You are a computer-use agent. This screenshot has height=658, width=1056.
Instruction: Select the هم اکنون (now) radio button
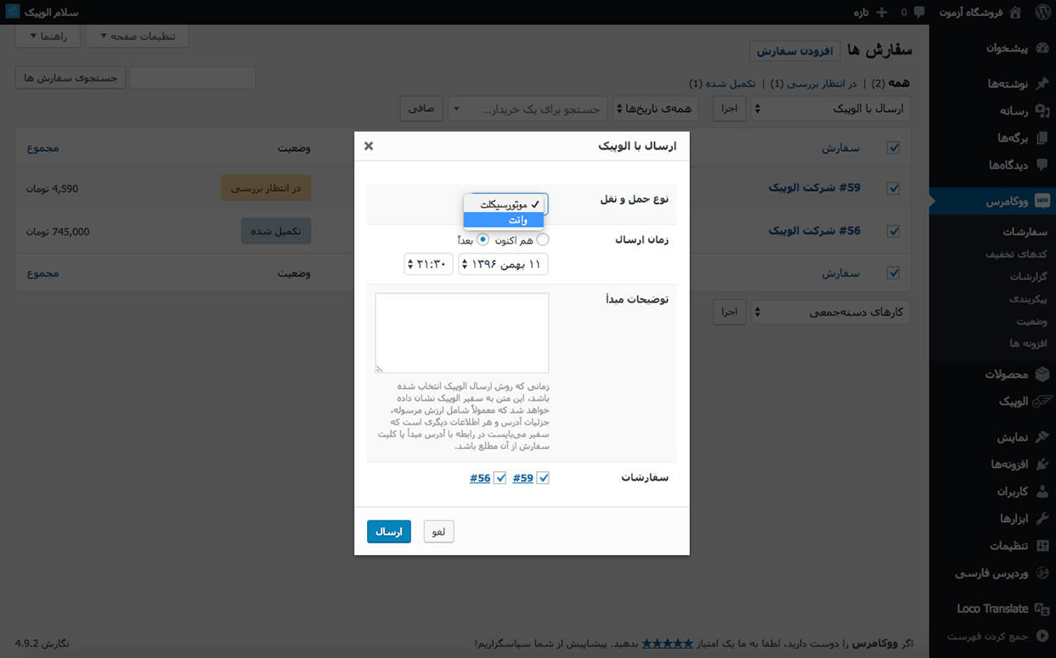pyautogui.click(x=543, y=239)
